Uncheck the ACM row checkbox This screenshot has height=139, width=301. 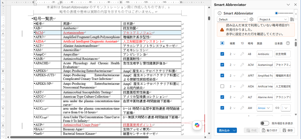click(222, 65)
